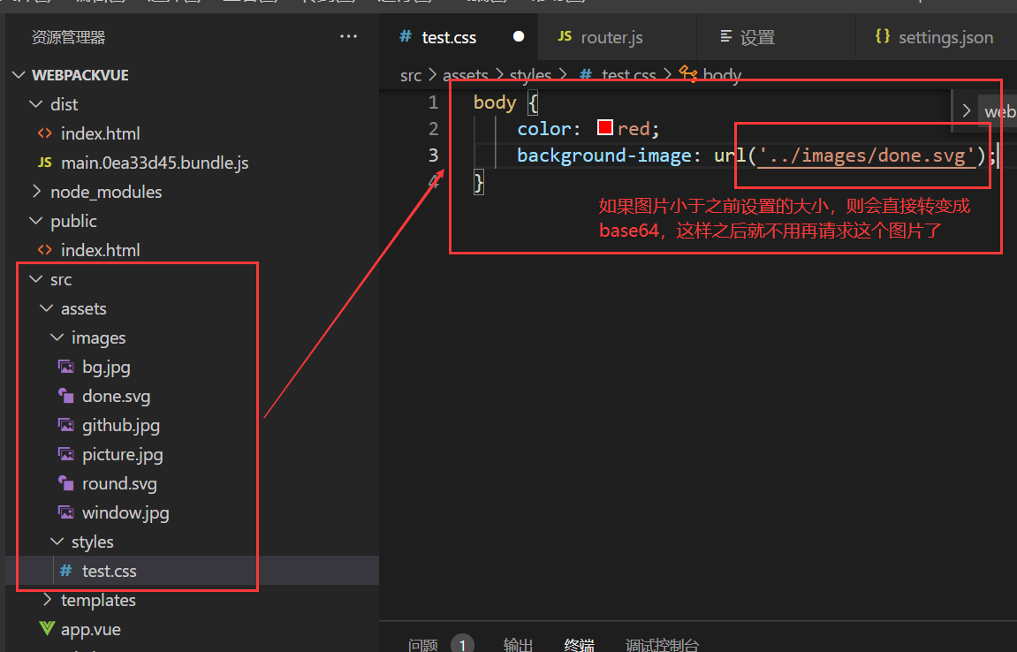Image resolution: width=1017 pixels, height=652 pixels.
Task: Click the HTML icon of public index.html
Action: coord(45,250)
